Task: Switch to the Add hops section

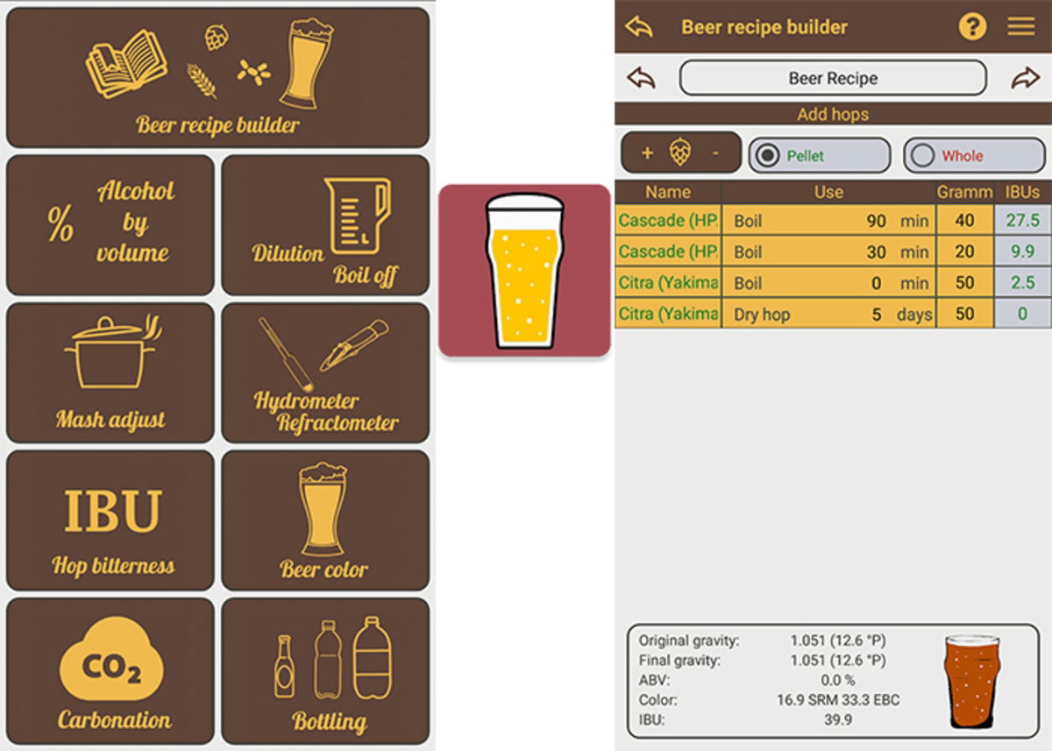Action: pos(833,114)
